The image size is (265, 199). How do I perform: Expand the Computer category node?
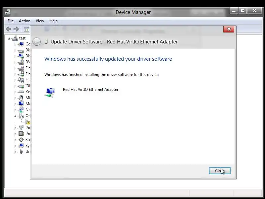click(15, 44)
